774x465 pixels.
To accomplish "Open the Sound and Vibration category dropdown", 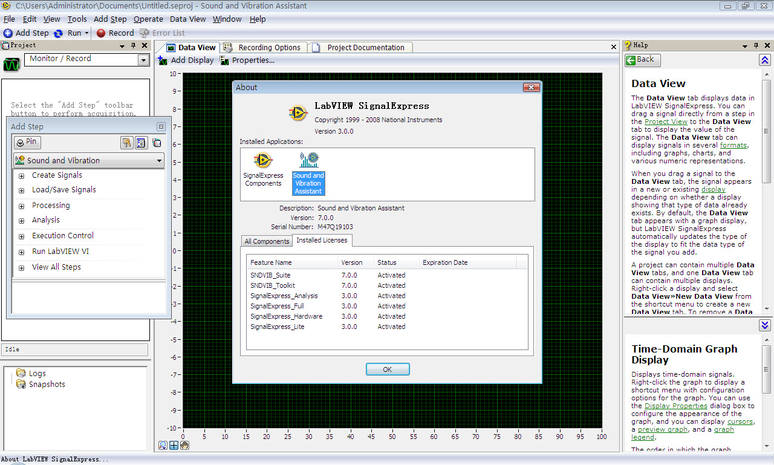I will coord(89,160).
